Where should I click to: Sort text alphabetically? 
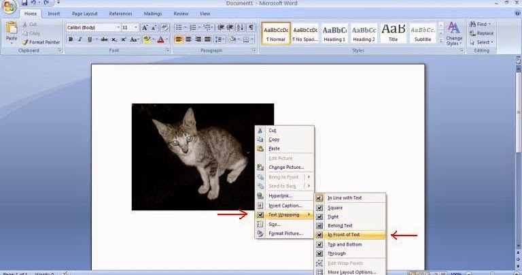click(x=241, y=28)
